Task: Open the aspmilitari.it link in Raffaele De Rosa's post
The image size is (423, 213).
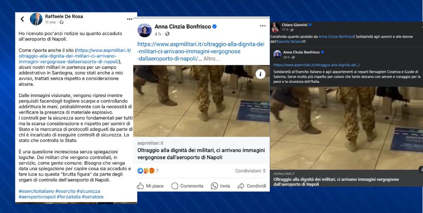Action: [74, 56]
